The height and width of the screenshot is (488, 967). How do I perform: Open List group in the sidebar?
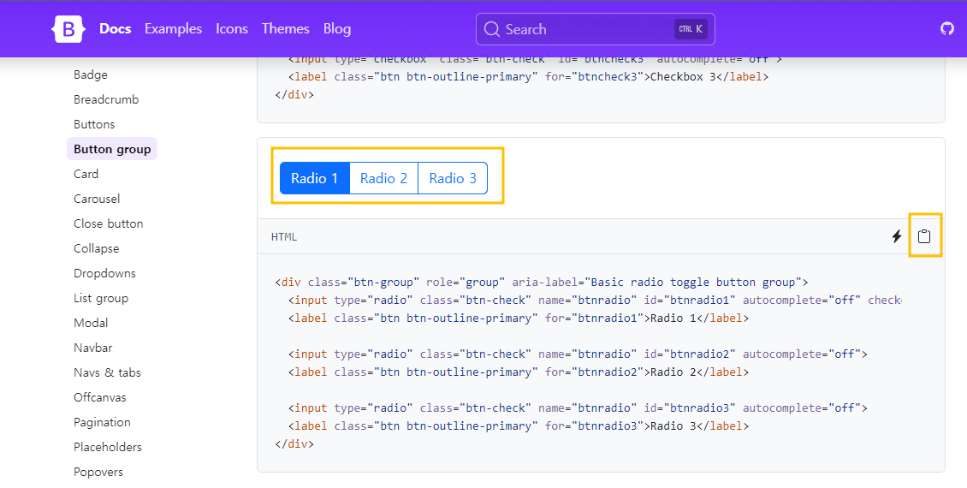(100, 298)
